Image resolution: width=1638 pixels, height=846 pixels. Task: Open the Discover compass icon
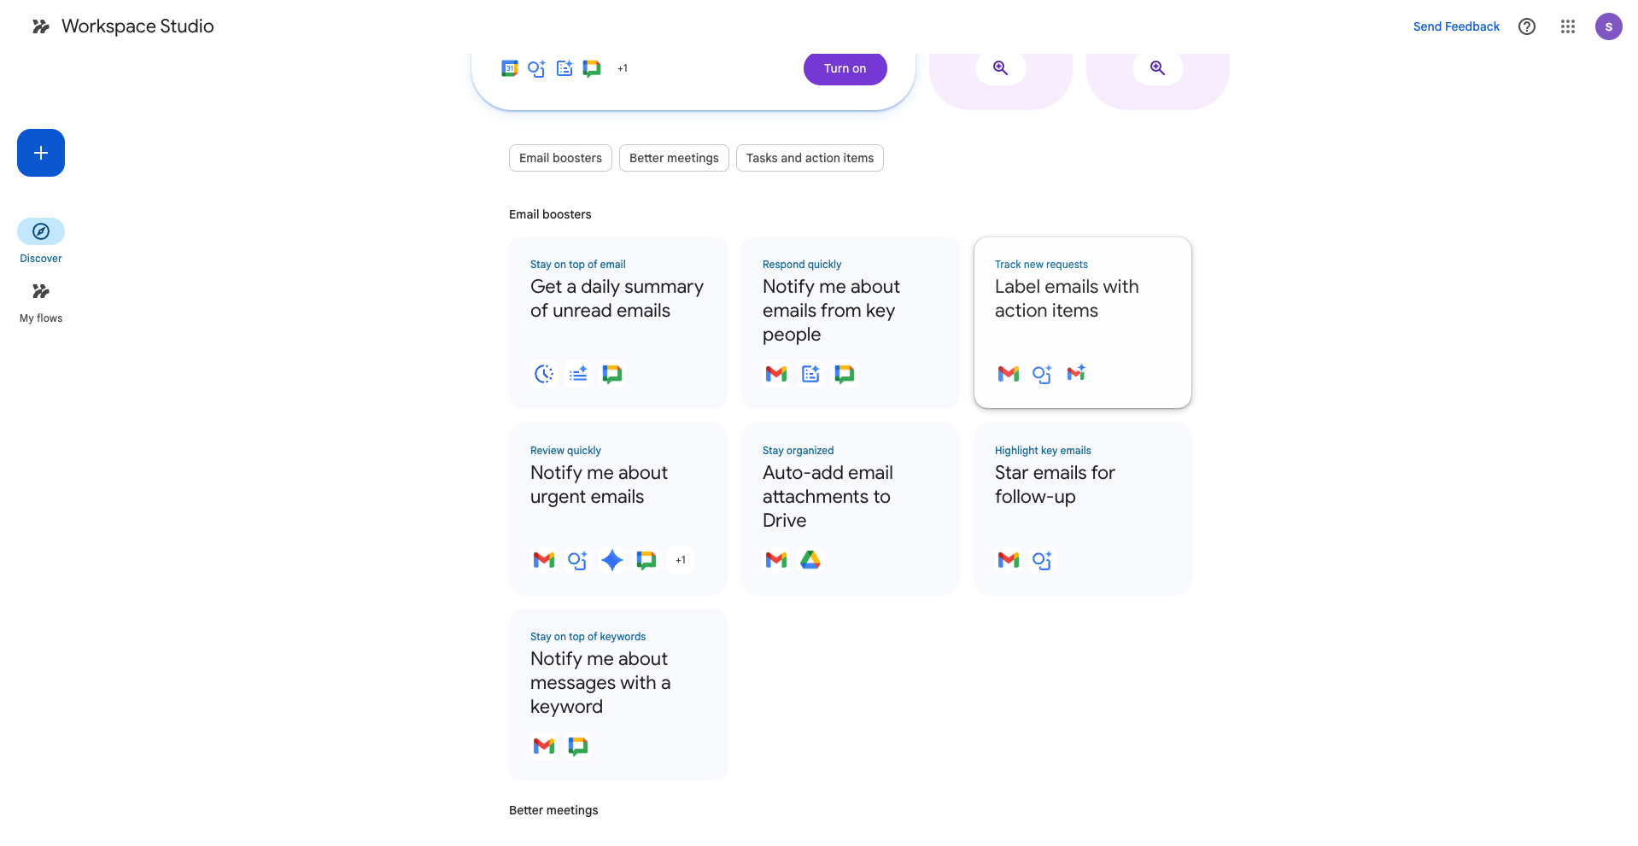tap(41, 231)
